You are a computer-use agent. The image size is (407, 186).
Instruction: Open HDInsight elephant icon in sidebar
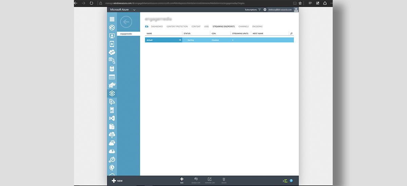coord(112,85)
